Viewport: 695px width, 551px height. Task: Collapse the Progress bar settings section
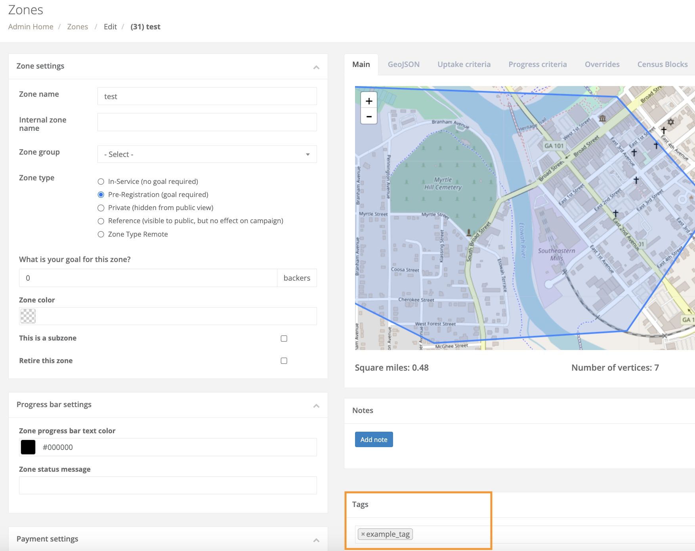click(316, 406)
